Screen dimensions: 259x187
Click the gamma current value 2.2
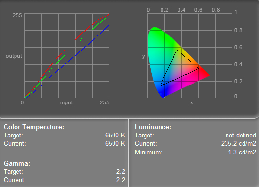pos(121,180)
